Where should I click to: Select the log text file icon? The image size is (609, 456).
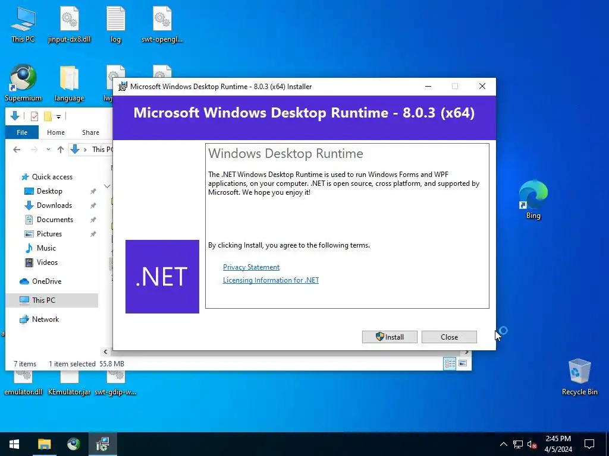pos(116,24)
